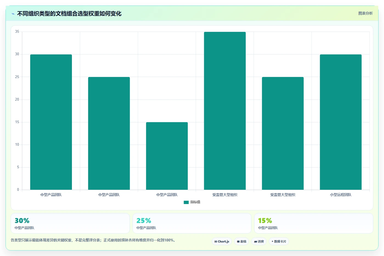Click the 0 y-axis tick label

coord(18,190)
